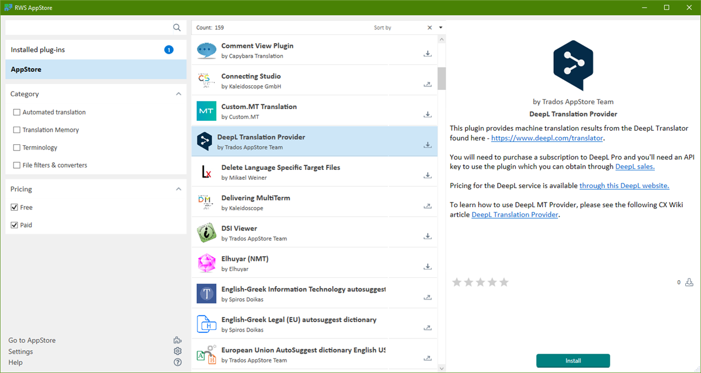Open the search magnifier icon
Screen dimensions: 701x373
(x=177, y=27)
